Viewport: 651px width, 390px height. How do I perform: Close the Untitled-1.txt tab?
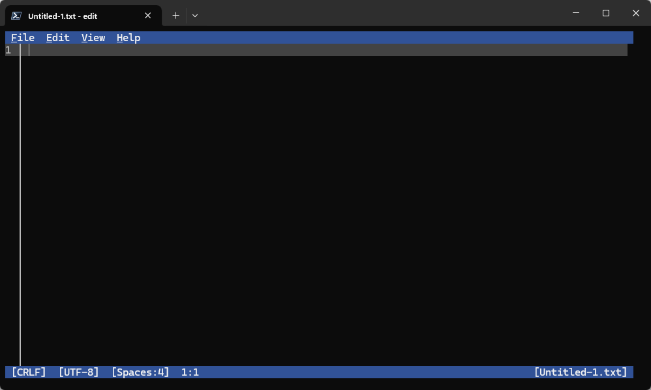(147, 15)
